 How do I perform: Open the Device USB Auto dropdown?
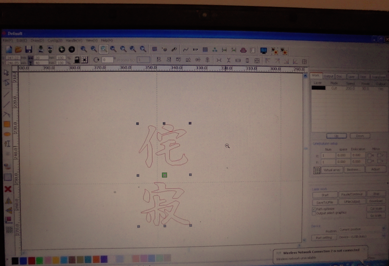(x=362, y=237)
